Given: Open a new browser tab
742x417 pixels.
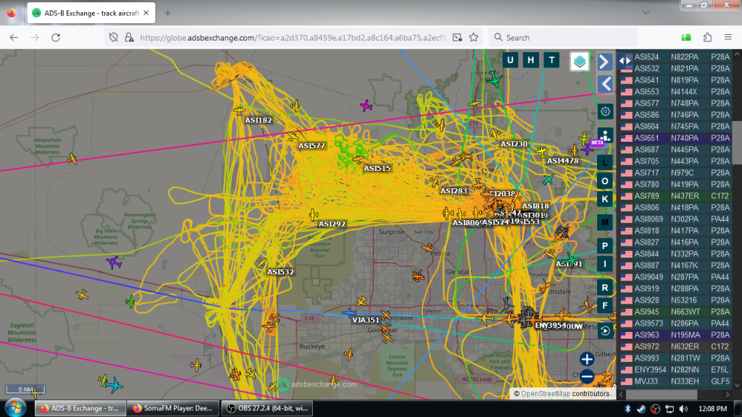Looking at the screenshot, I should (167, 13).
